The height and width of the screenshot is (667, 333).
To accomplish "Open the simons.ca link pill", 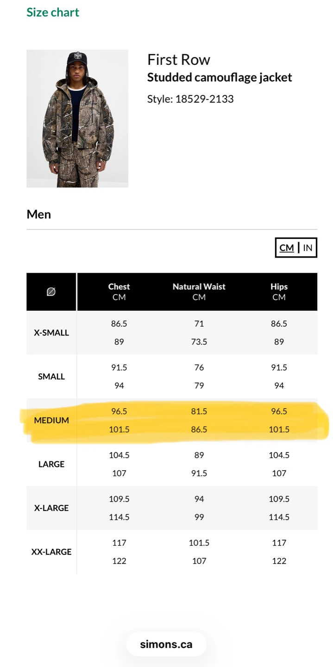I will [166, 644].
